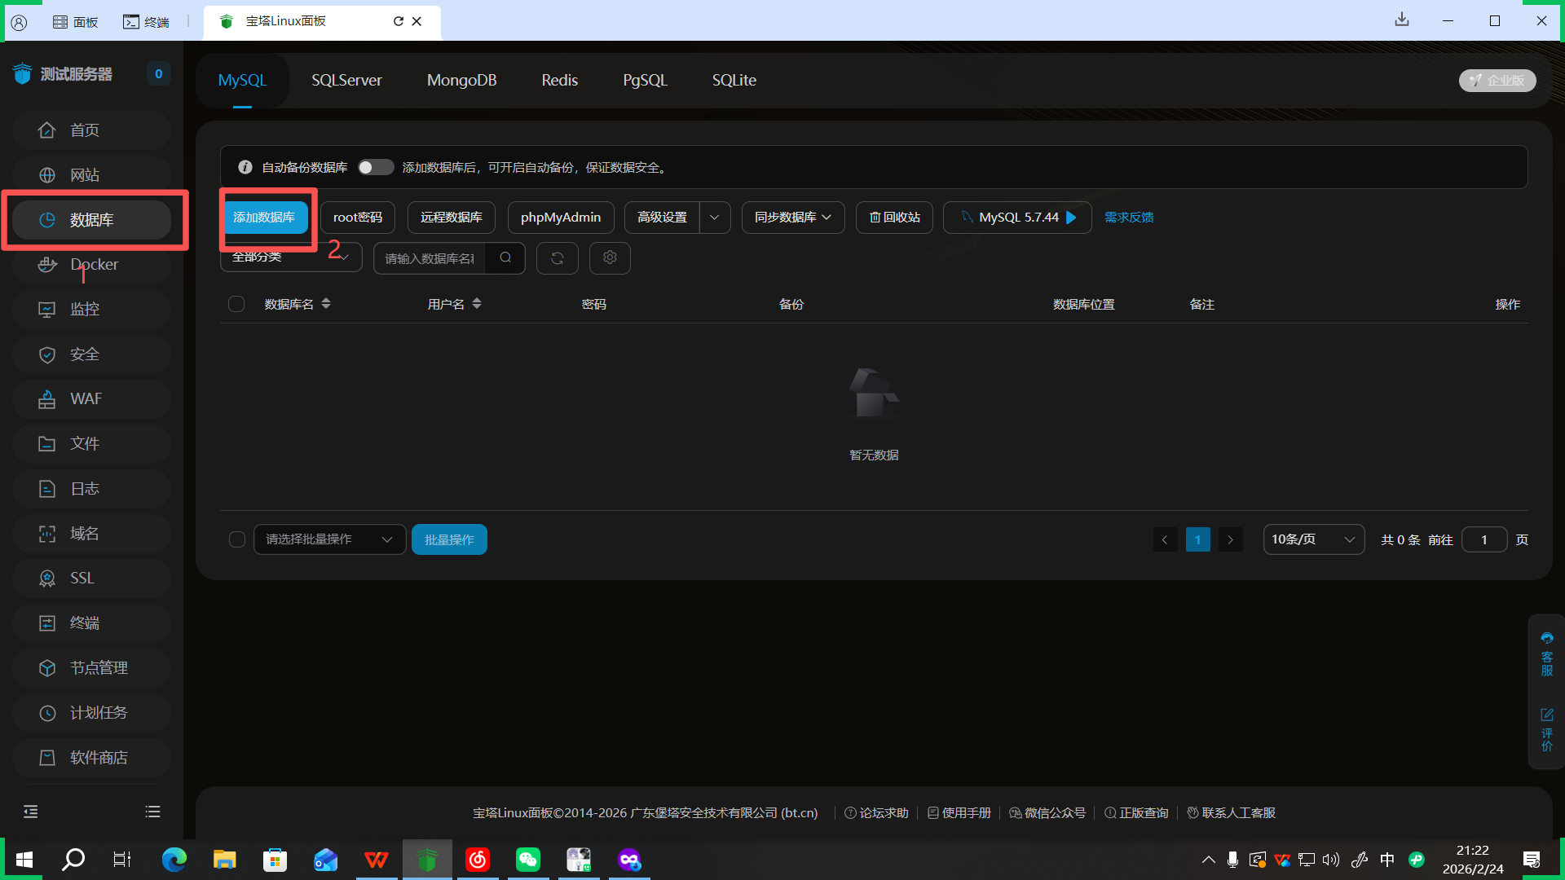The image size is (1565, 880).
Task: Open the WAF sidebar icon
Action: [x=47, y=399]
